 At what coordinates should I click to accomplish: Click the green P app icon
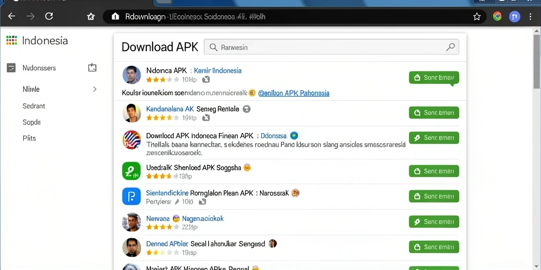(132, 171)
